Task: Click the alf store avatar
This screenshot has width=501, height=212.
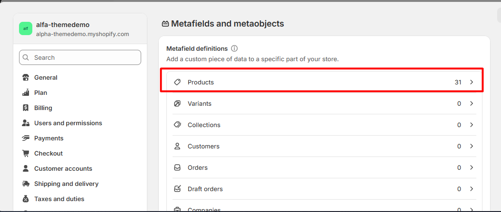Action: pyautogui.click(x=26, y=28)
